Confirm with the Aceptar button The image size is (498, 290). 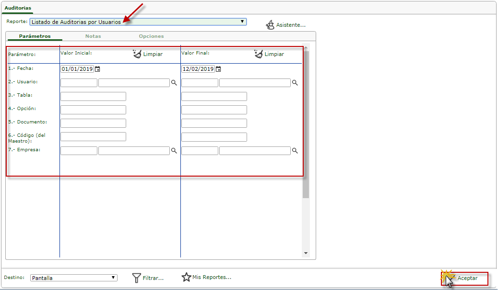(464, 278)
